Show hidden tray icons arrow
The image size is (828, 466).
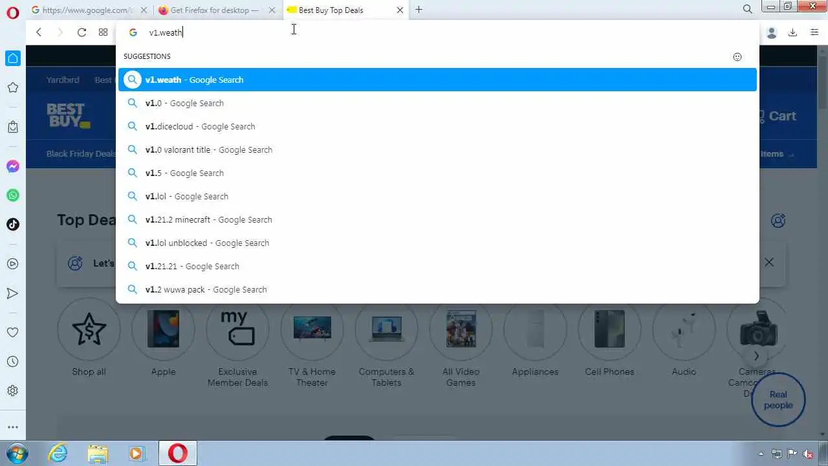coord(761,454)
